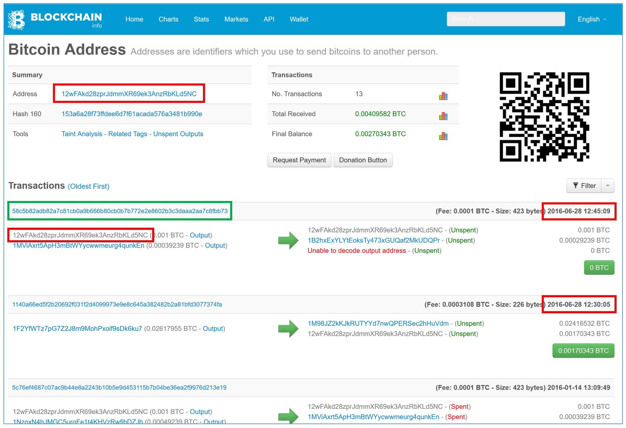
Task: Open Output link beside 0.00039239 BTC
Action: tap(215, 245)
